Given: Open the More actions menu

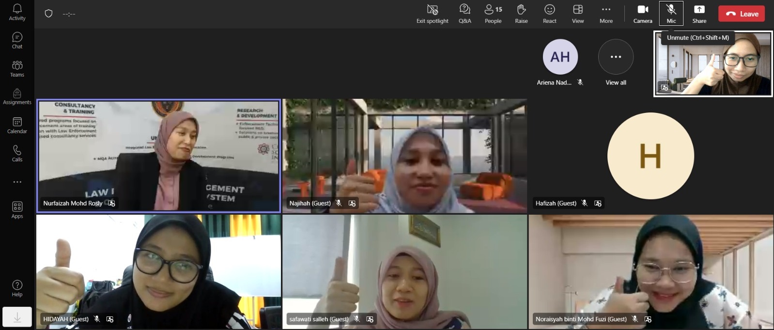Looking at the screenshot, I should point(606,14).
